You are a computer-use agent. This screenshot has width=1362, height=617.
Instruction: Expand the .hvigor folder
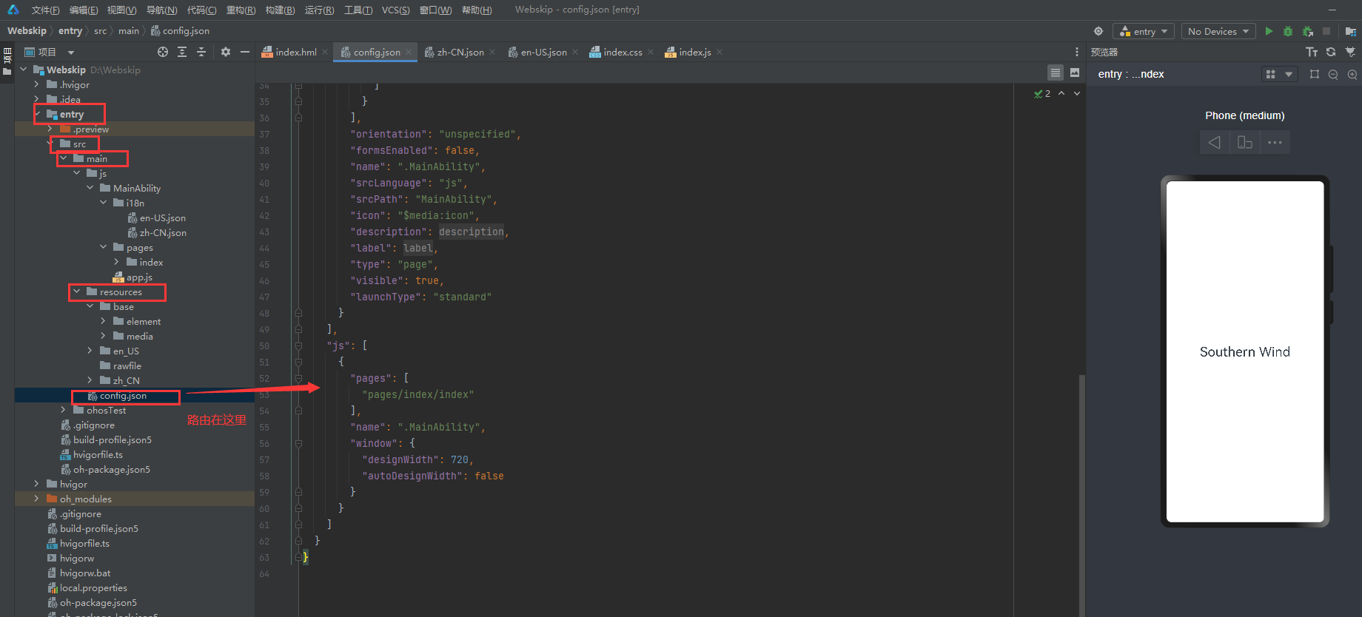click(x=36, y=84)
